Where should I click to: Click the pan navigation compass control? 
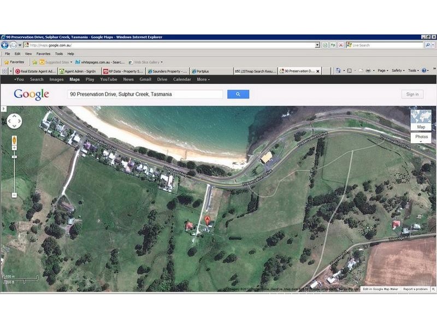click(x=14, y=121)
